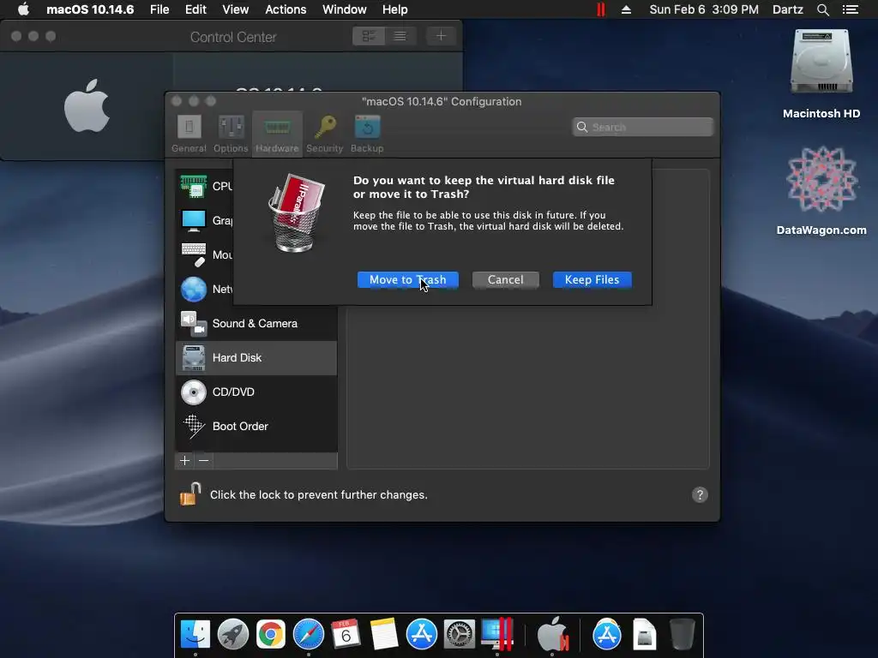Click Parallels Desktop icon in the Dock

[x=497, y=634]
